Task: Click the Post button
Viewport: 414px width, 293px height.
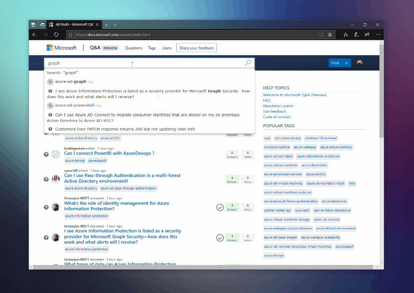Action: coord(335,63)
